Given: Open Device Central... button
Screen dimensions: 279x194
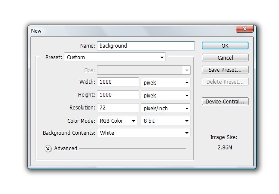Looking at the screenshot, I should pos(225,102).
